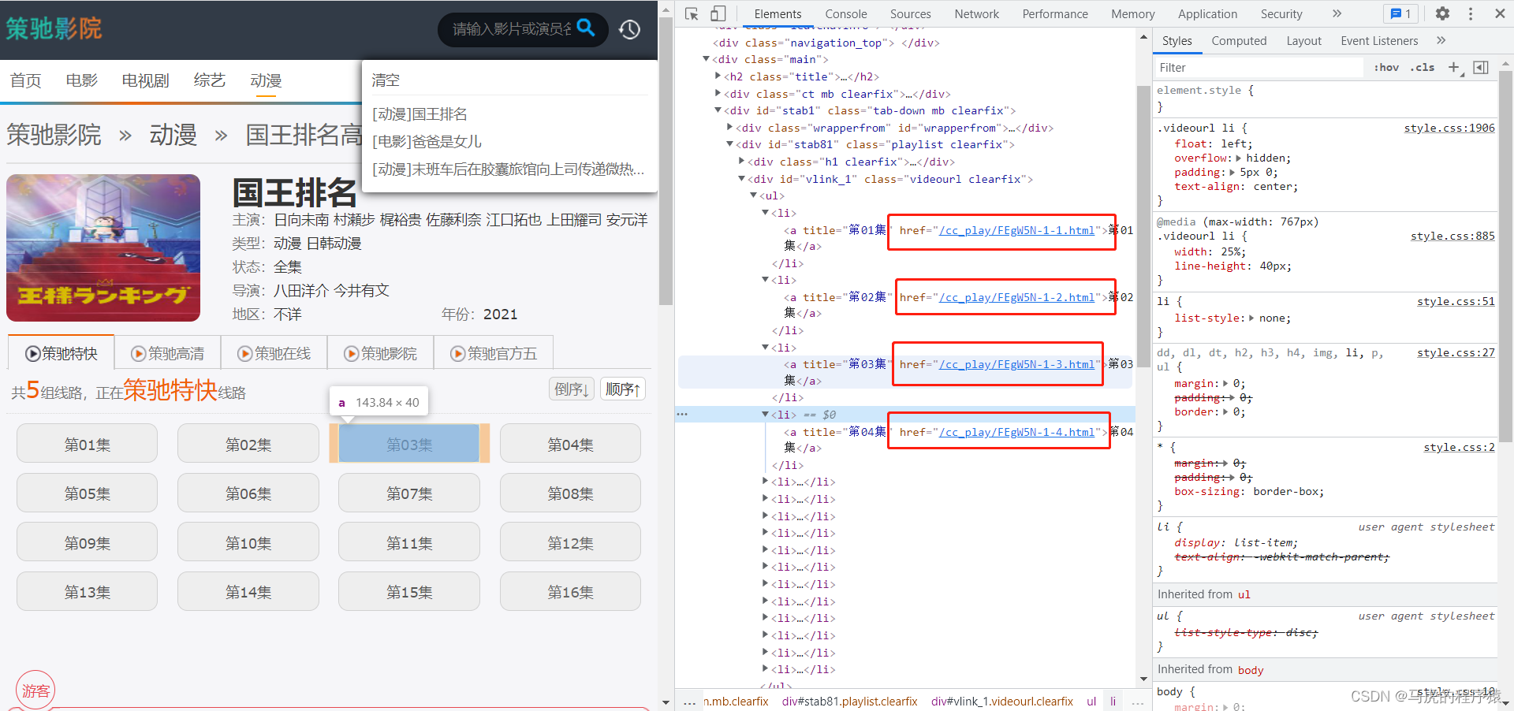Open the Memory tab

tap(1132, 13)
